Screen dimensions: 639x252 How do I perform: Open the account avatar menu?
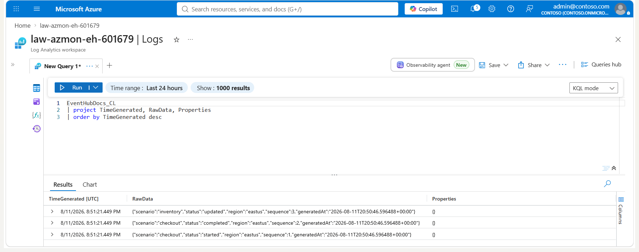click(x=621, y=9)
